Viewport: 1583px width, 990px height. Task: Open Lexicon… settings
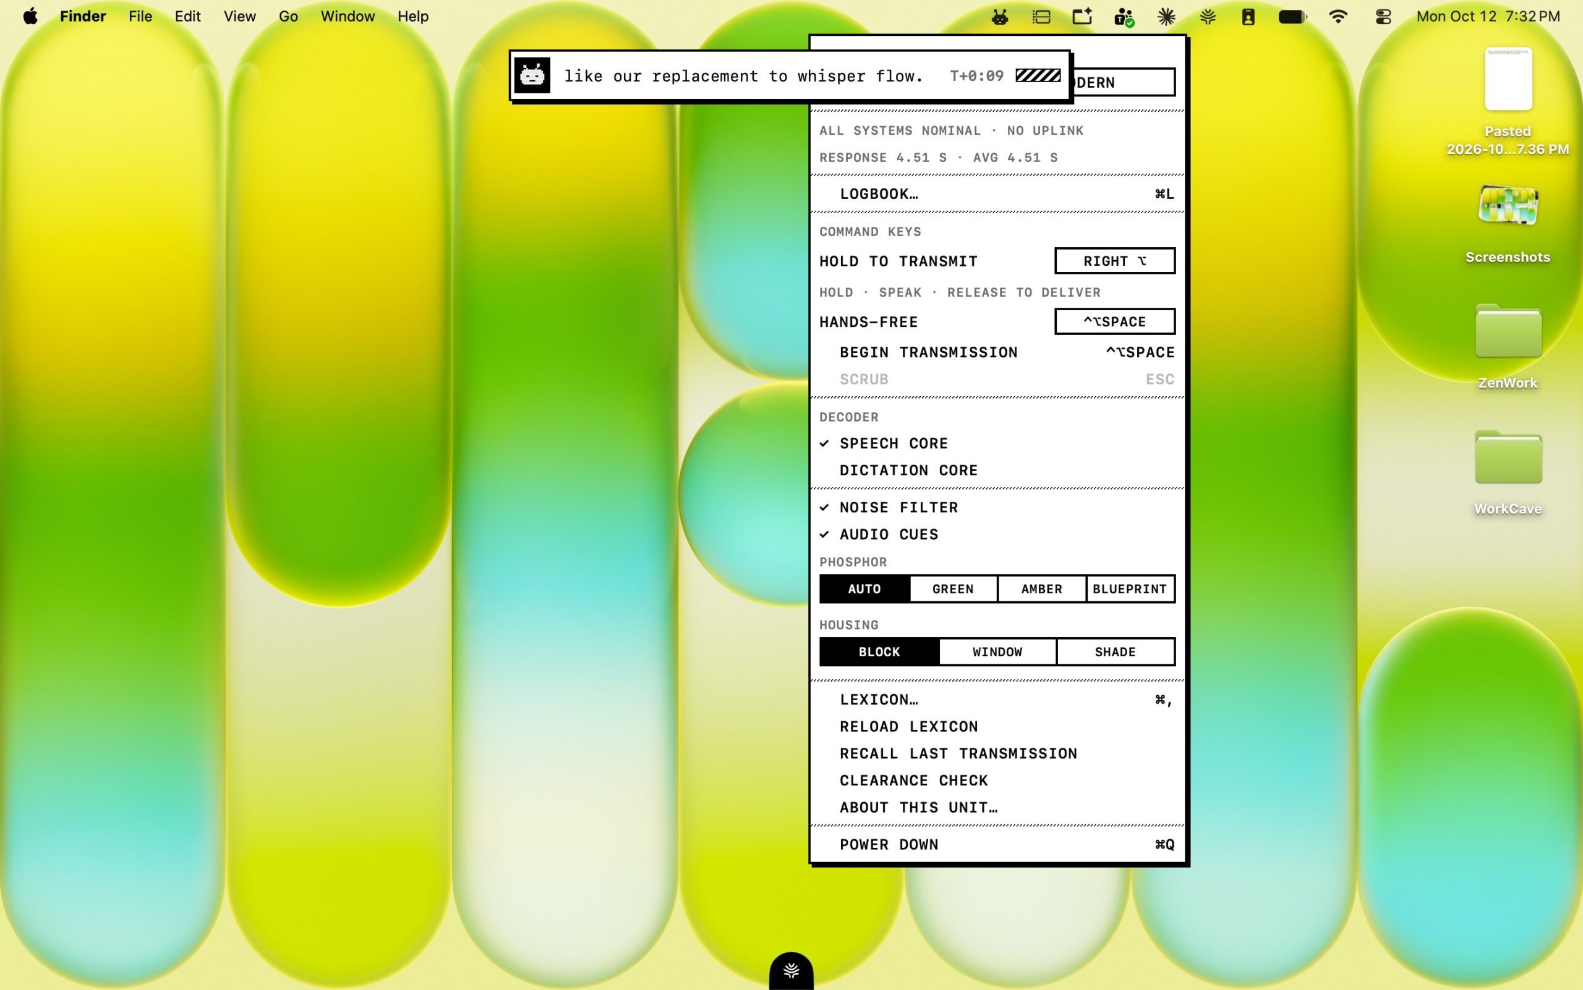point(997,700)
